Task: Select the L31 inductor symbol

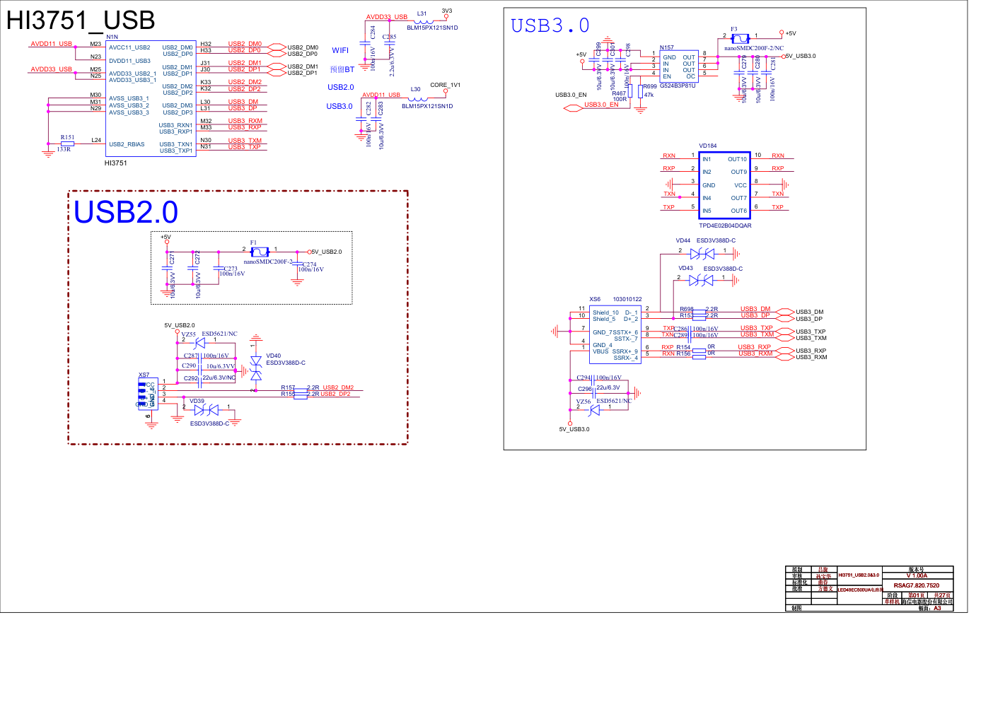Action: pos(424,21)
